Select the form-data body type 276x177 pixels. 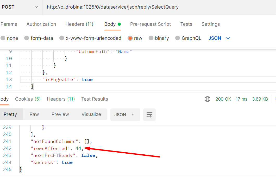pos(39,38)
